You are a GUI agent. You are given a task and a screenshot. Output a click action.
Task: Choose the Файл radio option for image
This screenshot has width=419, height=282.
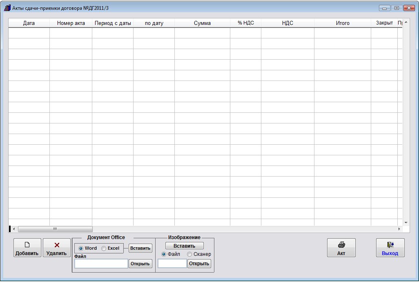click(164, 254)
